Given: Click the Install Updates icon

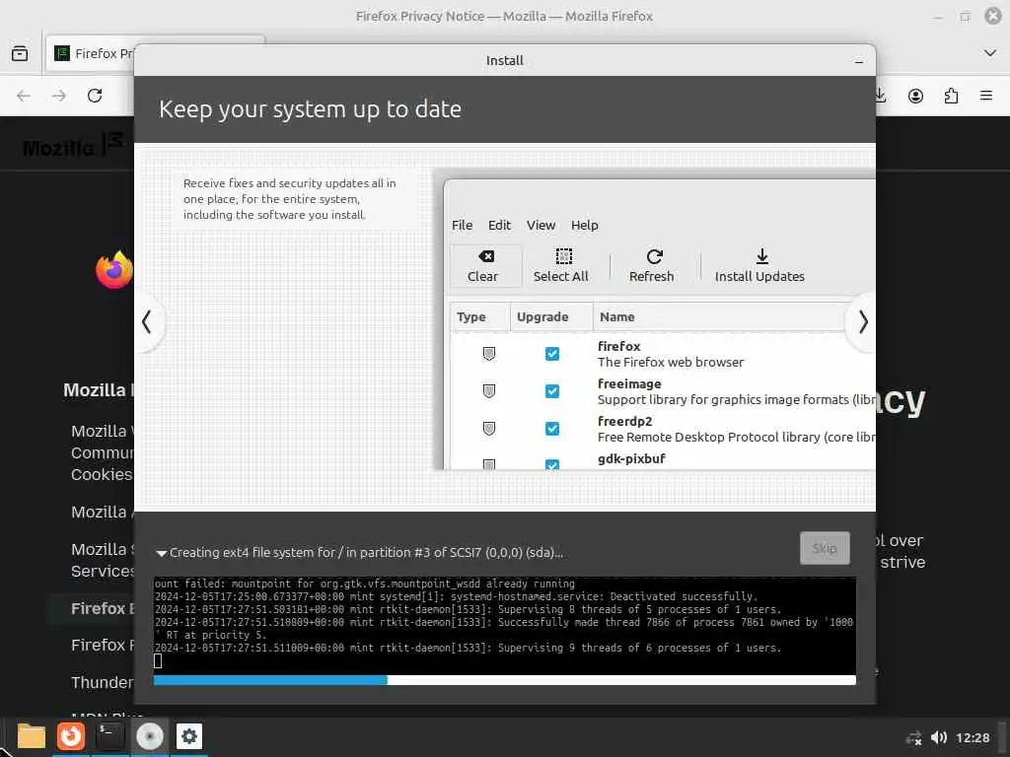Looking at the screenshot, I should (x=762, y=256).
